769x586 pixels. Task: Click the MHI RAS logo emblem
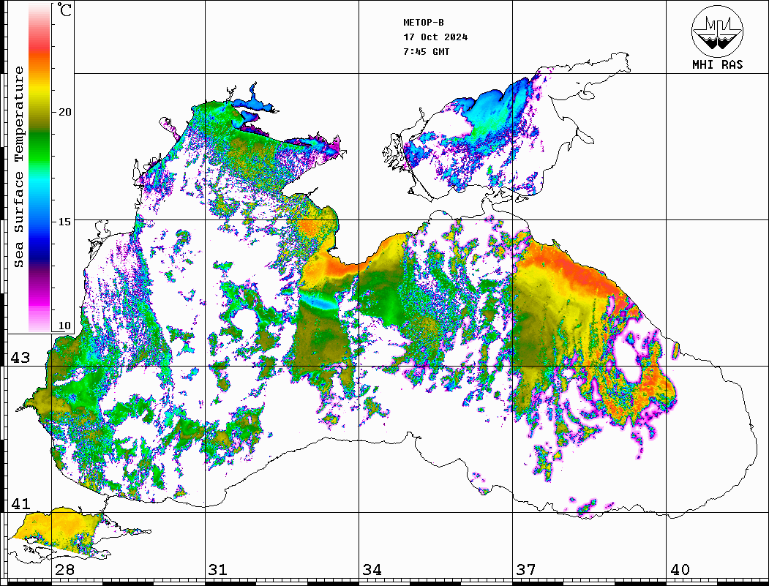(x=717, y=31)
